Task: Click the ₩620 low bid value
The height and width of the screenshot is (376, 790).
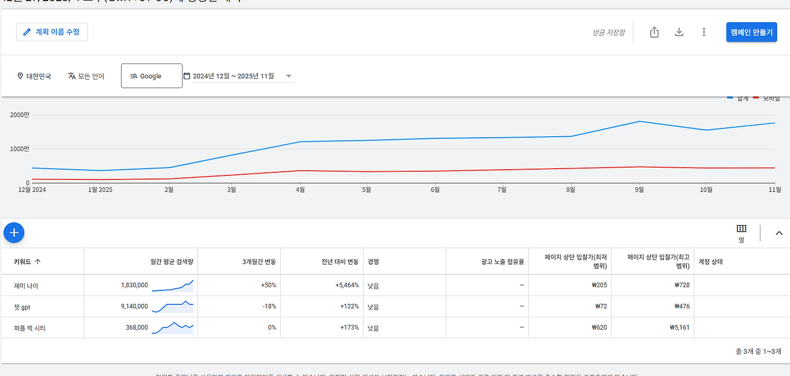Action: (599, 328)
